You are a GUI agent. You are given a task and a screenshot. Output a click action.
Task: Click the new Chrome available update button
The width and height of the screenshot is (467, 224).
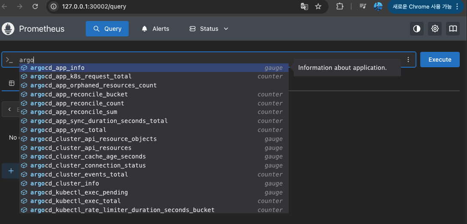click(x=426, y=6)
